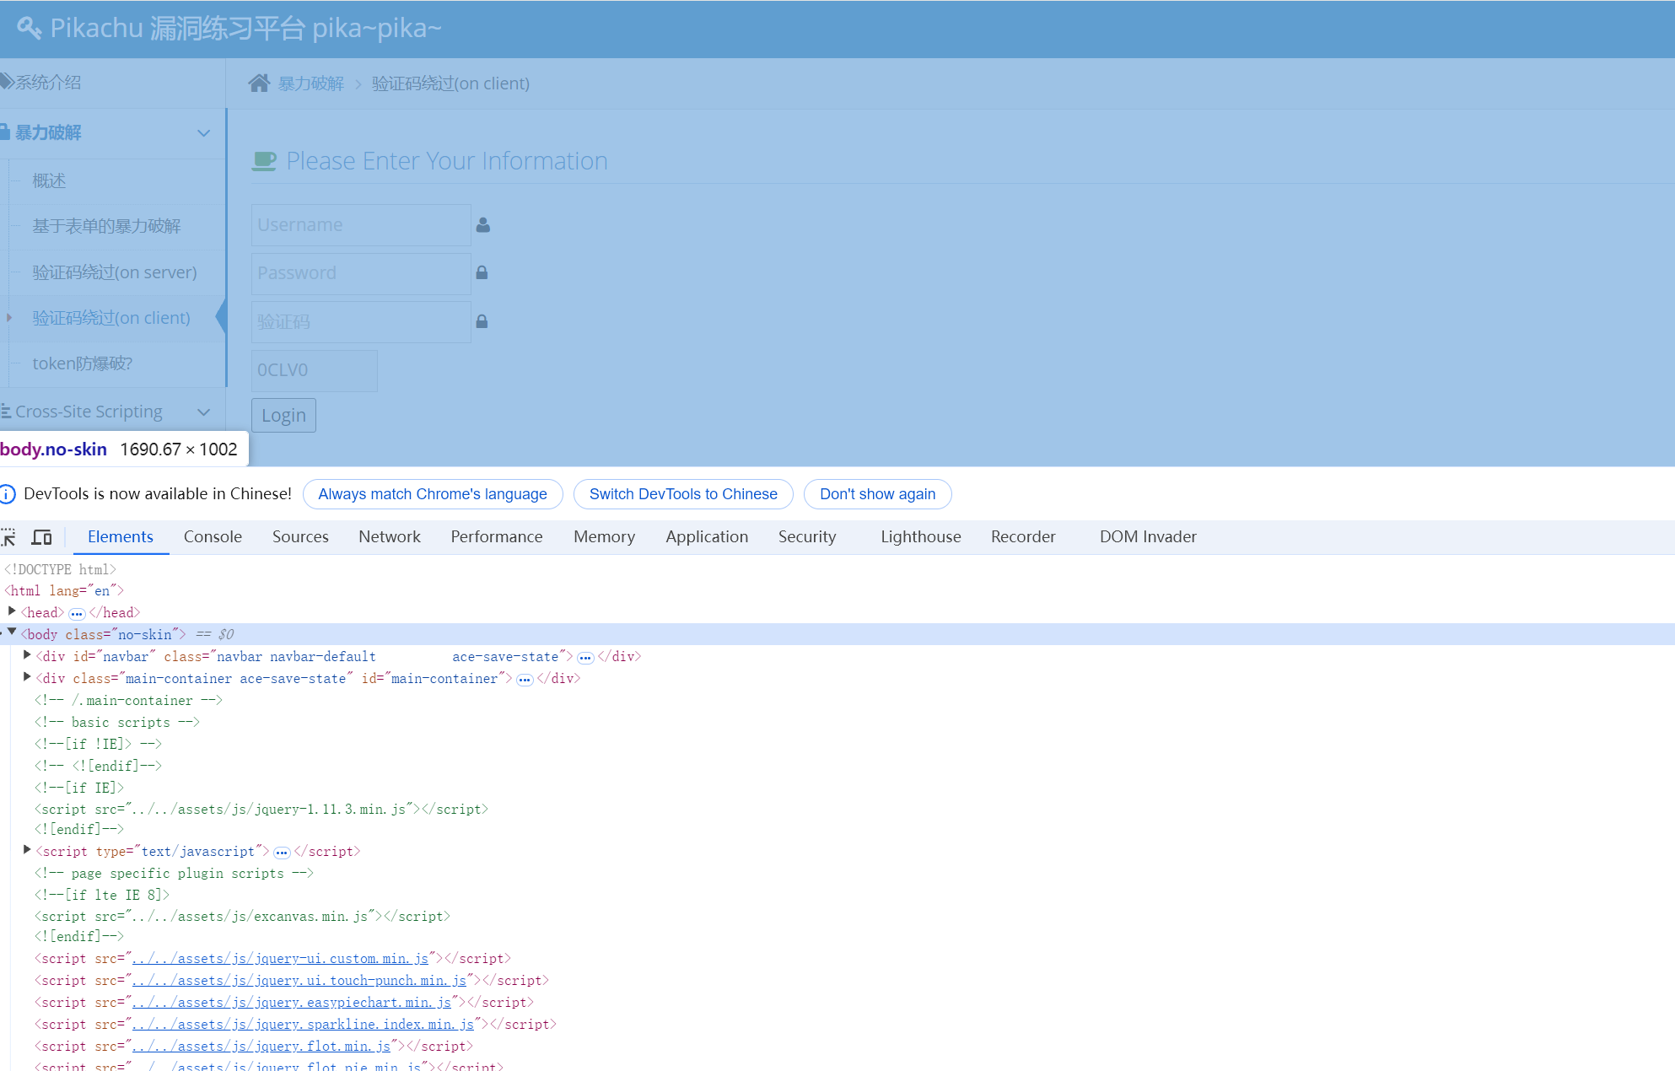Click the lock icon beside Password field

(482, 272)
